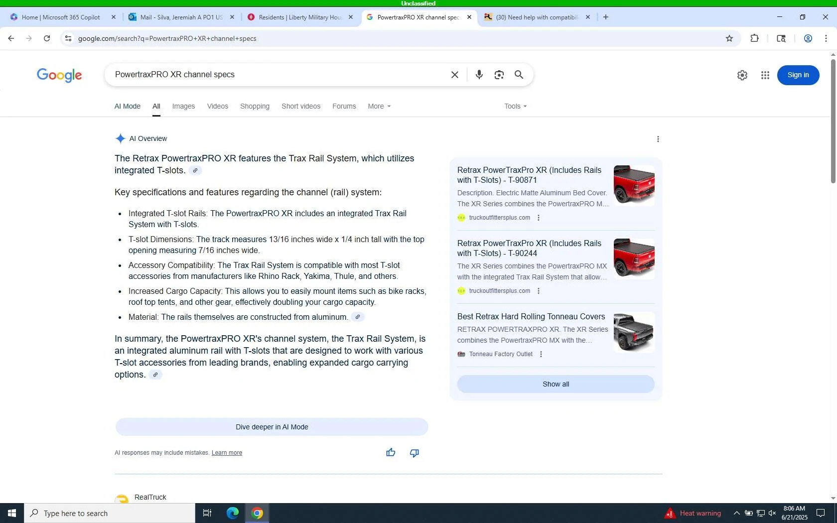The image size is (837, 523).
Task: Expand the More search filters dropdown
Action: point(379,106)
